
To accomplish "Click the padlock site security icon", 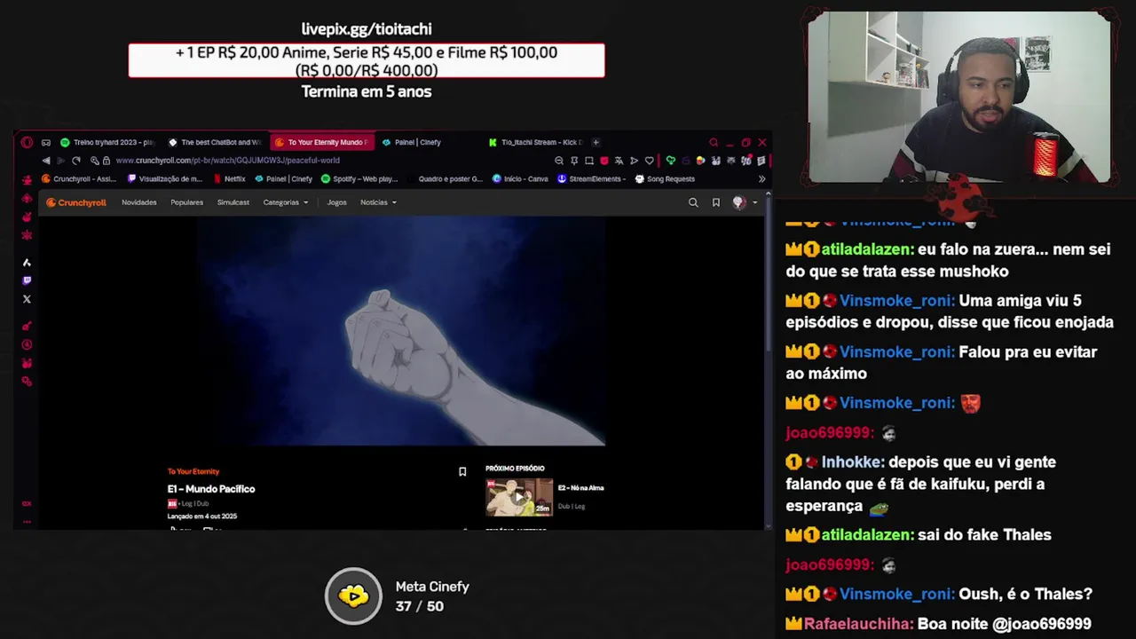I will click(x=106, y=161).
